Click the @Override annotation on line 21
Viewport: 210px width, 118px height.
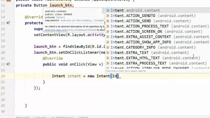[53, 58]
